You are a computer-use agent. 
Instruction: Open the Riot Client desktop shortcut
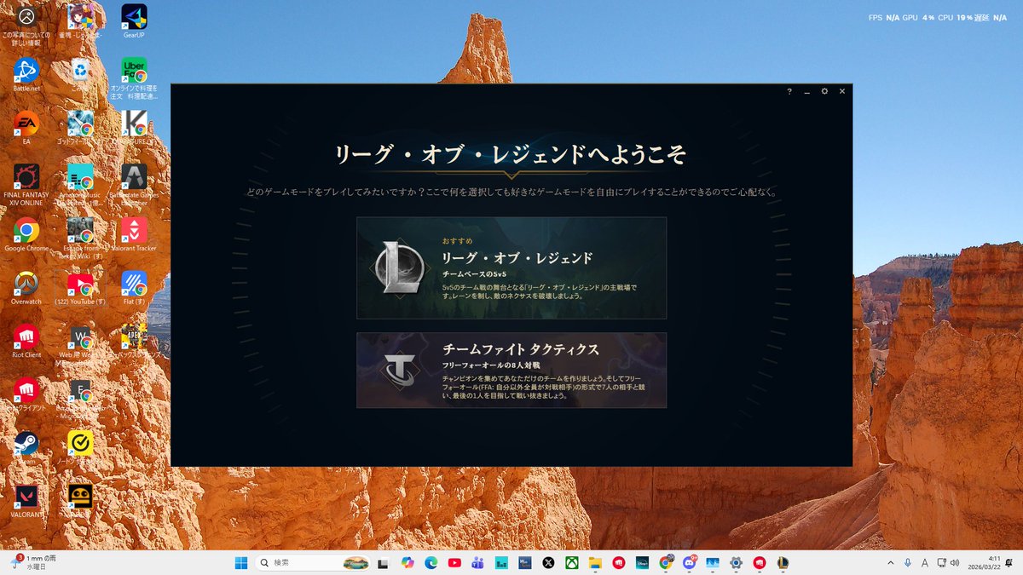[26, 342]
